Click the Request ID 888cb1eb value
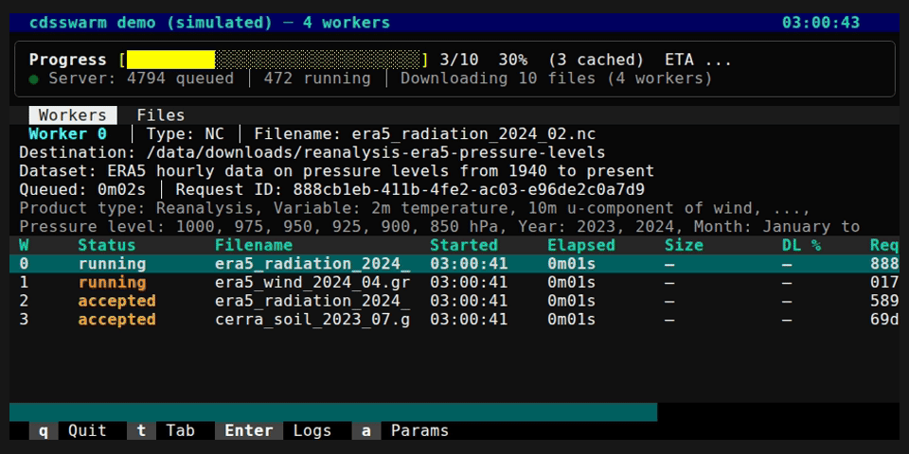This screenshot has width=909, height=454. (469, 190)
